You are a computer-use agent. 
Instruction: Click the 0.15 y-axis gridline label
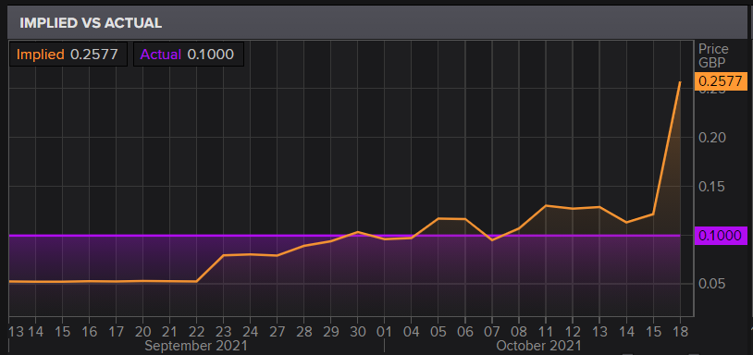pyautogui.click(x=711, y=187)
